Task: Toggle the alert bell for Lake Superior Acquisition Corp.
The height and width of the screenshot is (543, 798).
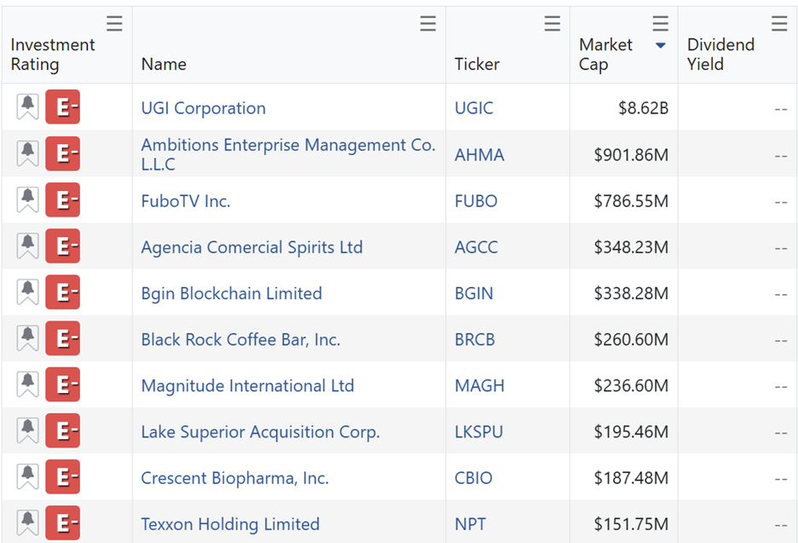Action: pyautogui.click(x=27, y=431)
